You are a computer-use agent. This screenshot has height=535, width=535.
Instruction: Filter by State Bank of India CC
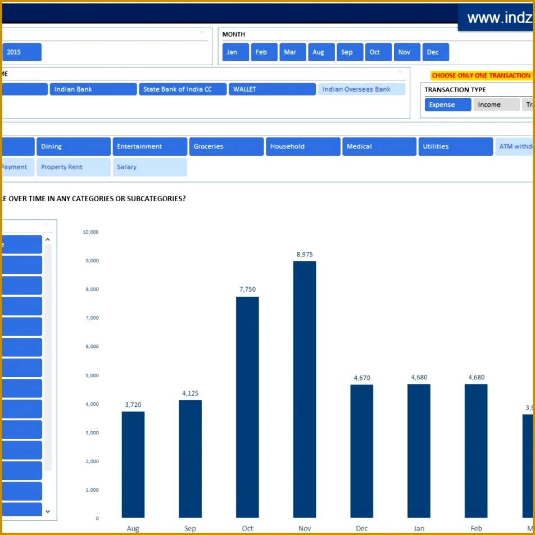point(183,89)
